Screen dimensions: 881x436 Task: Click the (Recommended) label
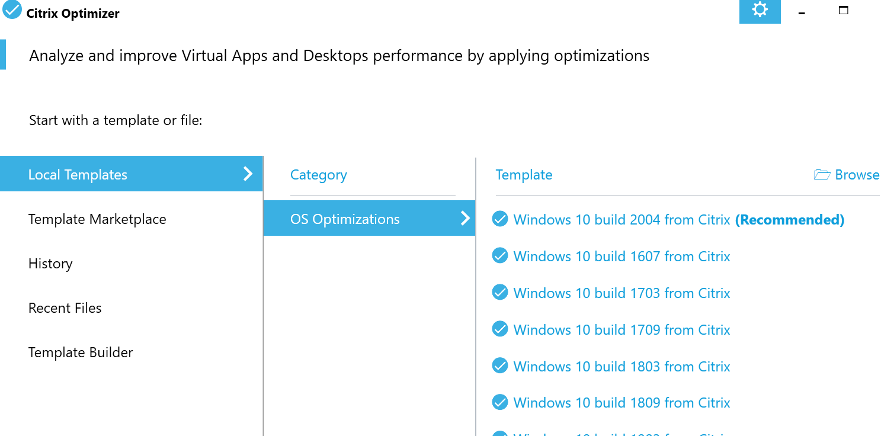click(x=790, y=220)
